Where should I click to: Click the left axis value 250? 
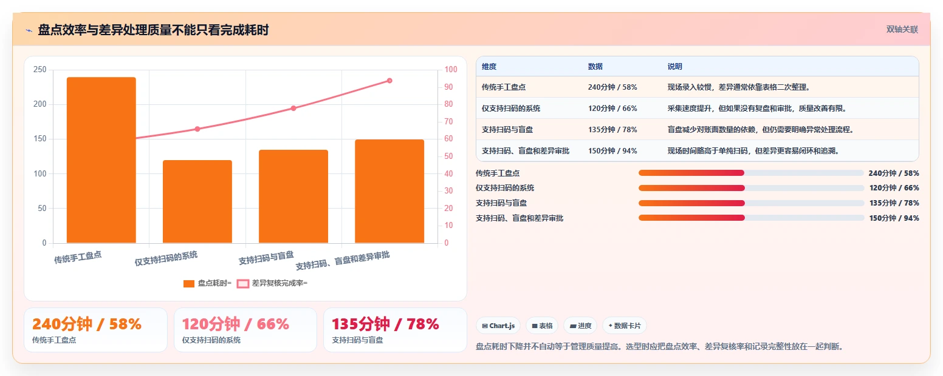(x=40, y=70)
